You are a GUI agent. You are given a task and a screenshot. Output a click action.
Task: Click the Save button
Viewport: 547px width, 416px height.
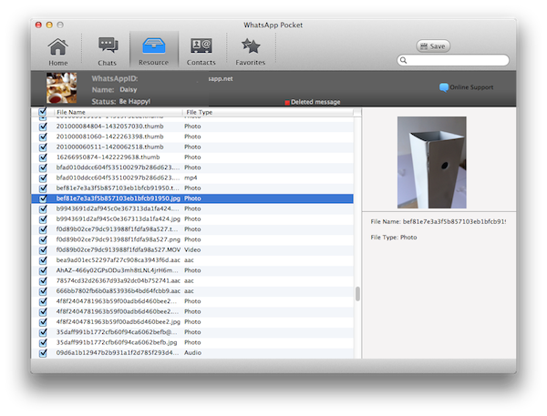433,46
